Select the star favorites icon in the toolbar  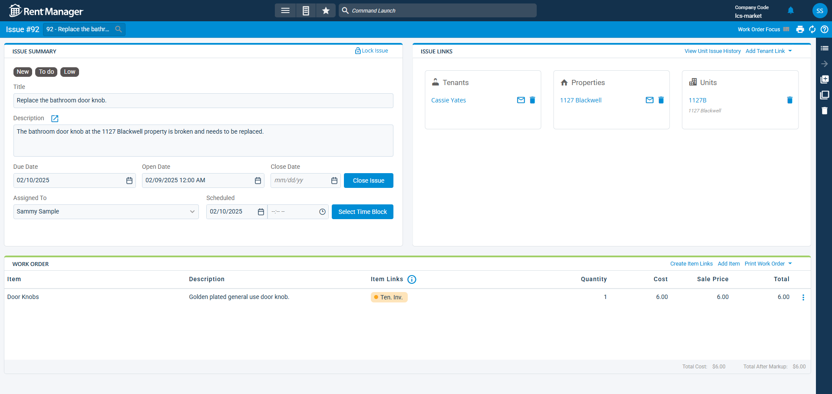[326, 10]
